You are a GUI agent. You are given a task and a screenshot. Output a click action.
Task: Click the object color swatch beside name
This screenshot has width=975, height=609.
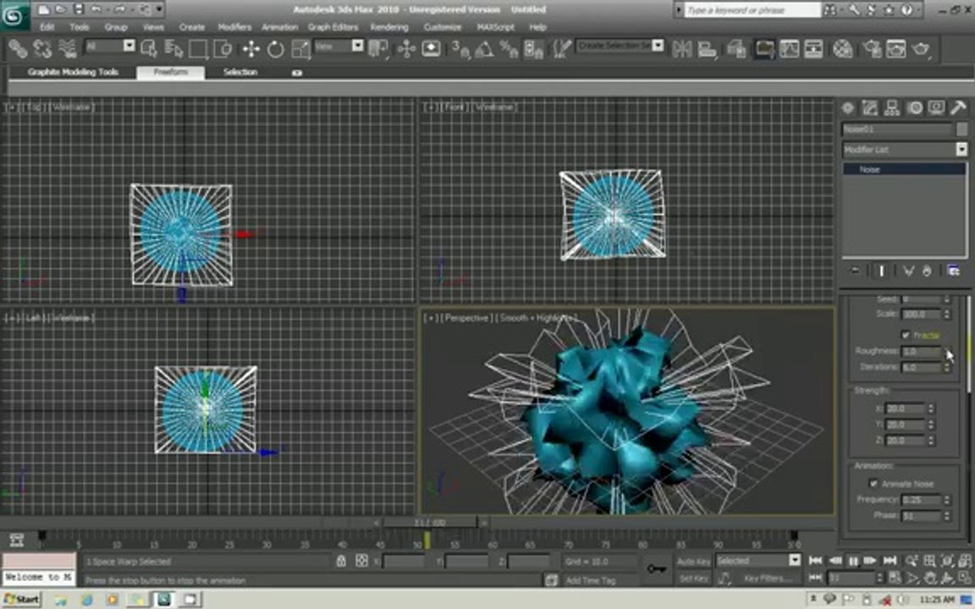click(962, 129)
